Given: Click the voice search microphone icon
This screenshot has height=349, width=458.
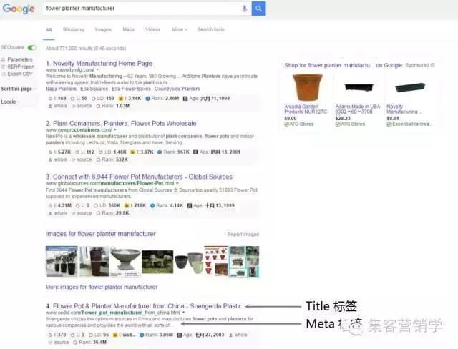Looking at the screenshot, I should click(245, 9).
